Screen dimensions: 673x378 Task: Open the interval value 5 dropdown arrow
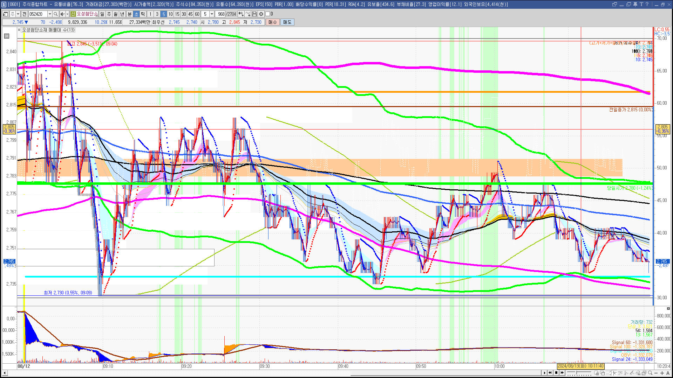212,14
